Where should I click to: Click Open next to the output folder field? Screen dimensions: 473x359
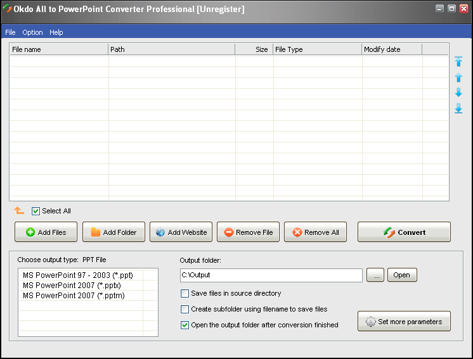pos(402,275)
